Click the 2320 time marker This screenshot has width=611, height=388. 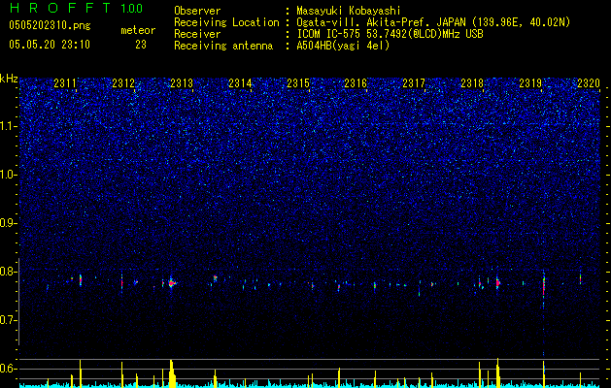tap(589, 83)
